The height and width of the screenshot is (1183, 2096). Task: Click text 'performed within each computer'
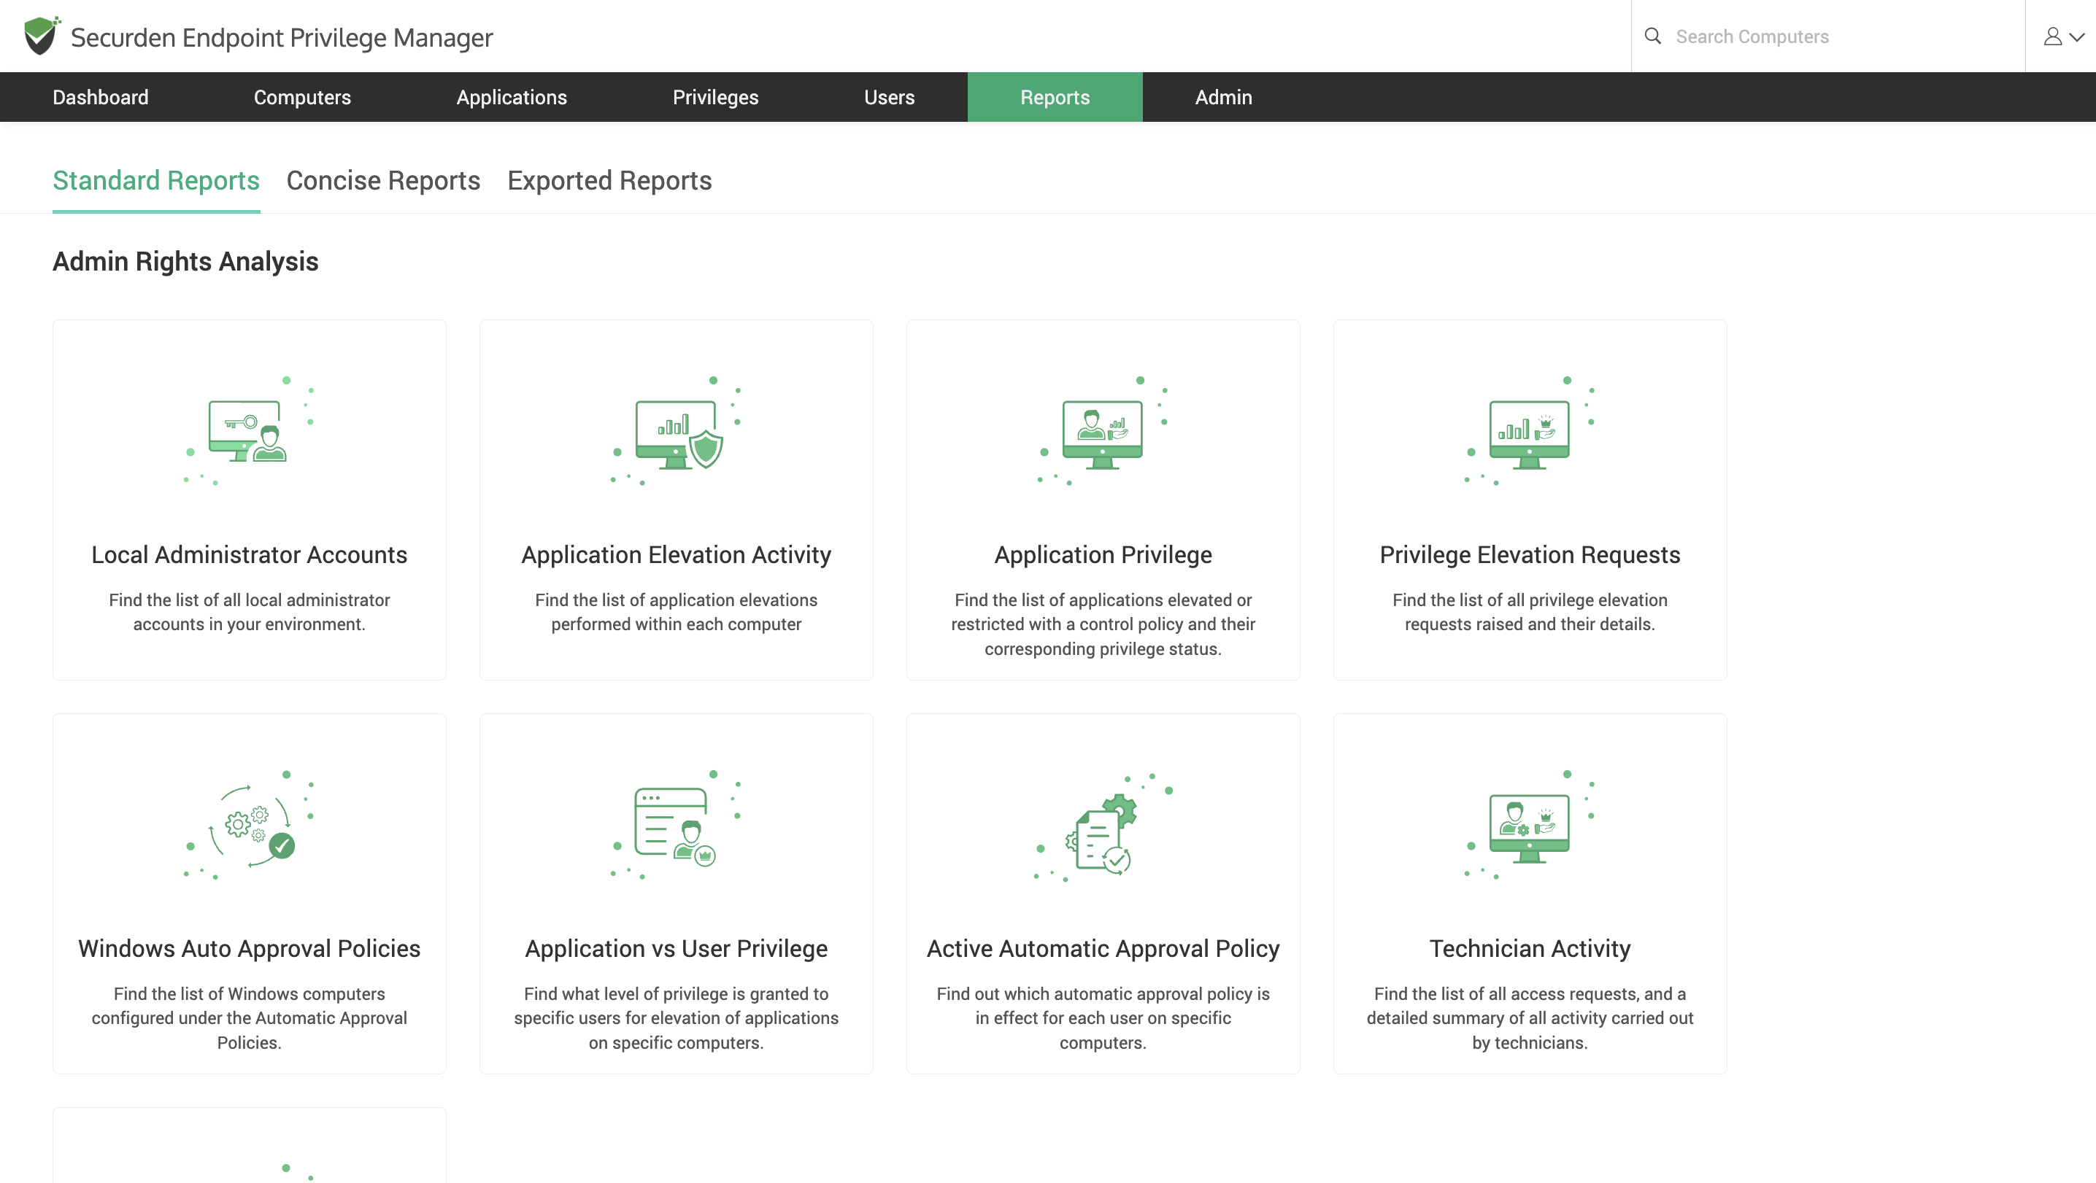coord(676,624)
